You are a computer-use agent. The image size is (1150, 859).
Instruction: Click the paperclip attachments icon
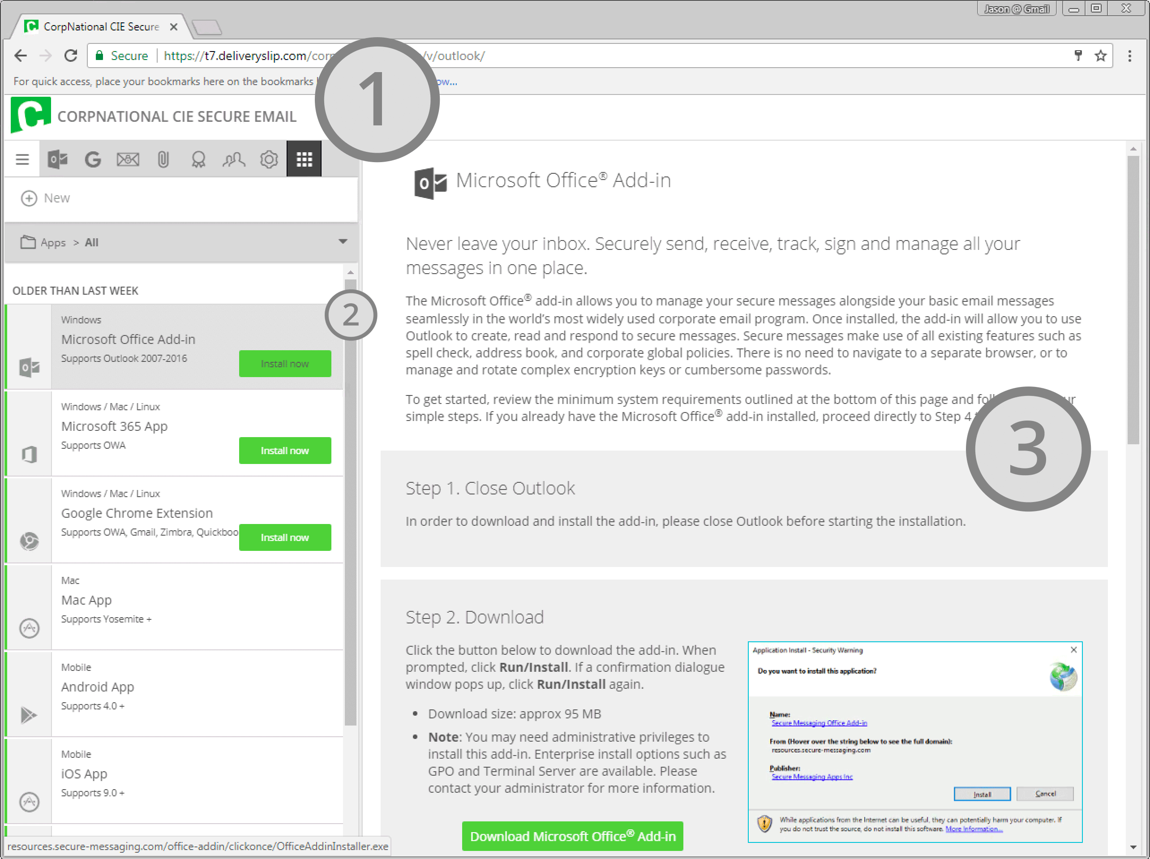[163, 159]
